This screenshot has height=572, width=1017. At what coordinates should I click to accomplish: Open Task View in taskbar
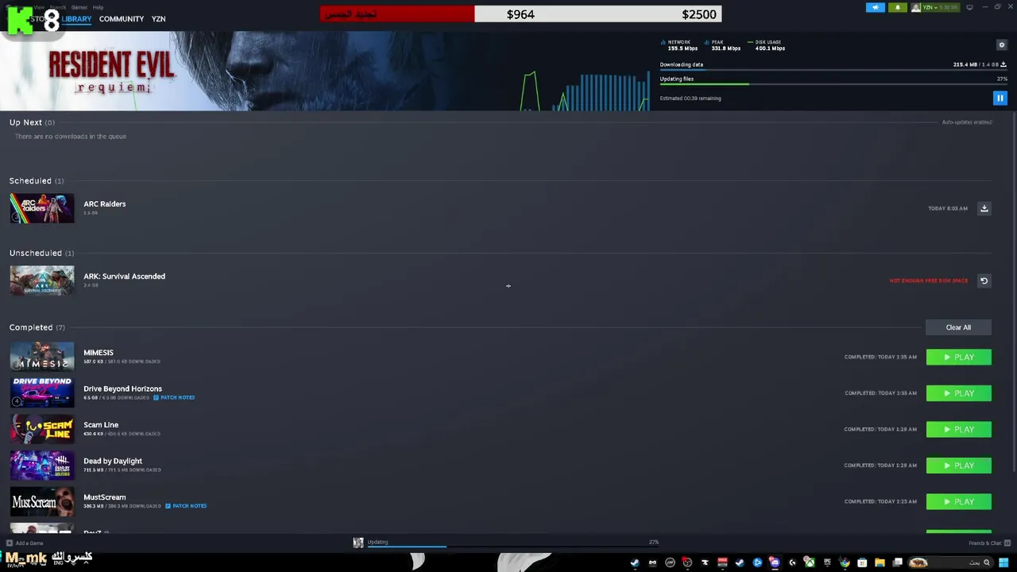(897, 562)
